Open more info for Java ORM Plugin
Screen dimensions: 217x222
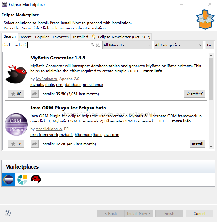point(182,121)
